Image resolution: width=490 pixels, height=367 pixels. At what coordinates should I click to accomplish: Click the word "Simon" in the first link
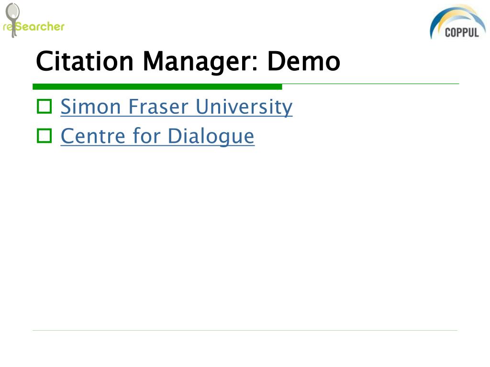[90, 107]
